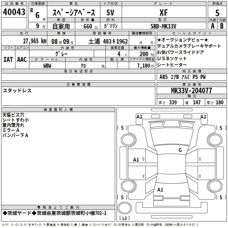
Task: Click the grade XF field
Action: (x=164, y=12)
